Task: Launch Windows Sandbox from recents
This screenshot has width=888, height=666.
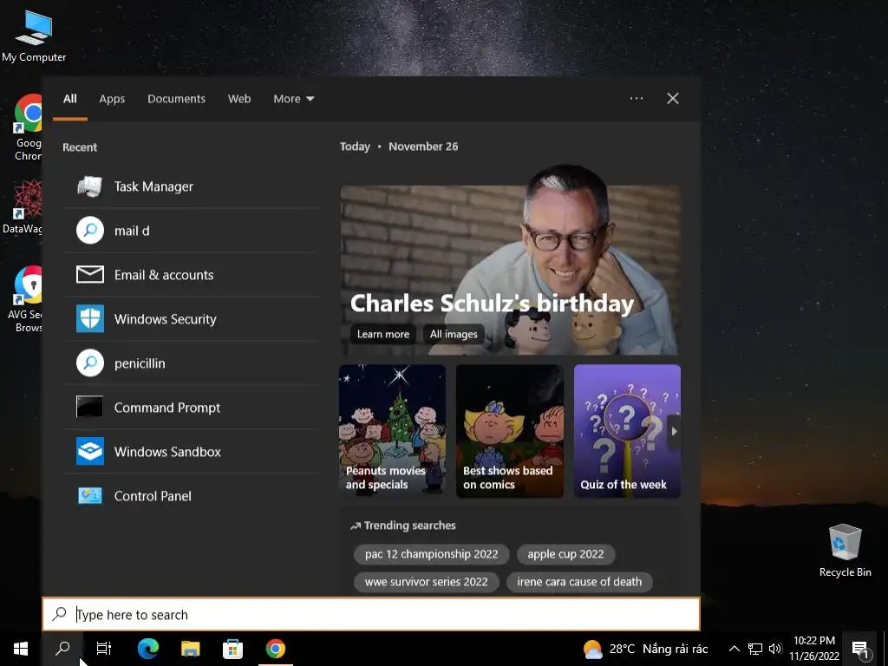Action: click(191, 451)
